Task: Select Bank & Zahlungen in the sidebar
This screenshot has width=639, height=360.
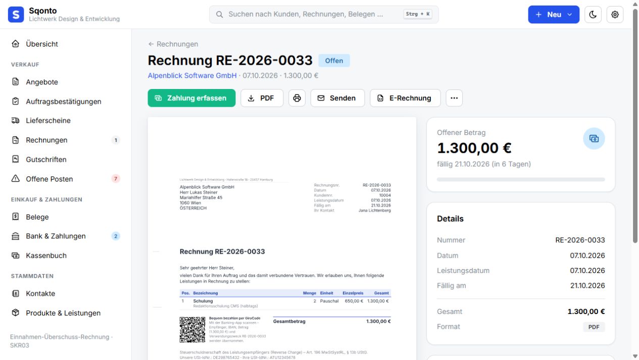Action: click(66, 236)
